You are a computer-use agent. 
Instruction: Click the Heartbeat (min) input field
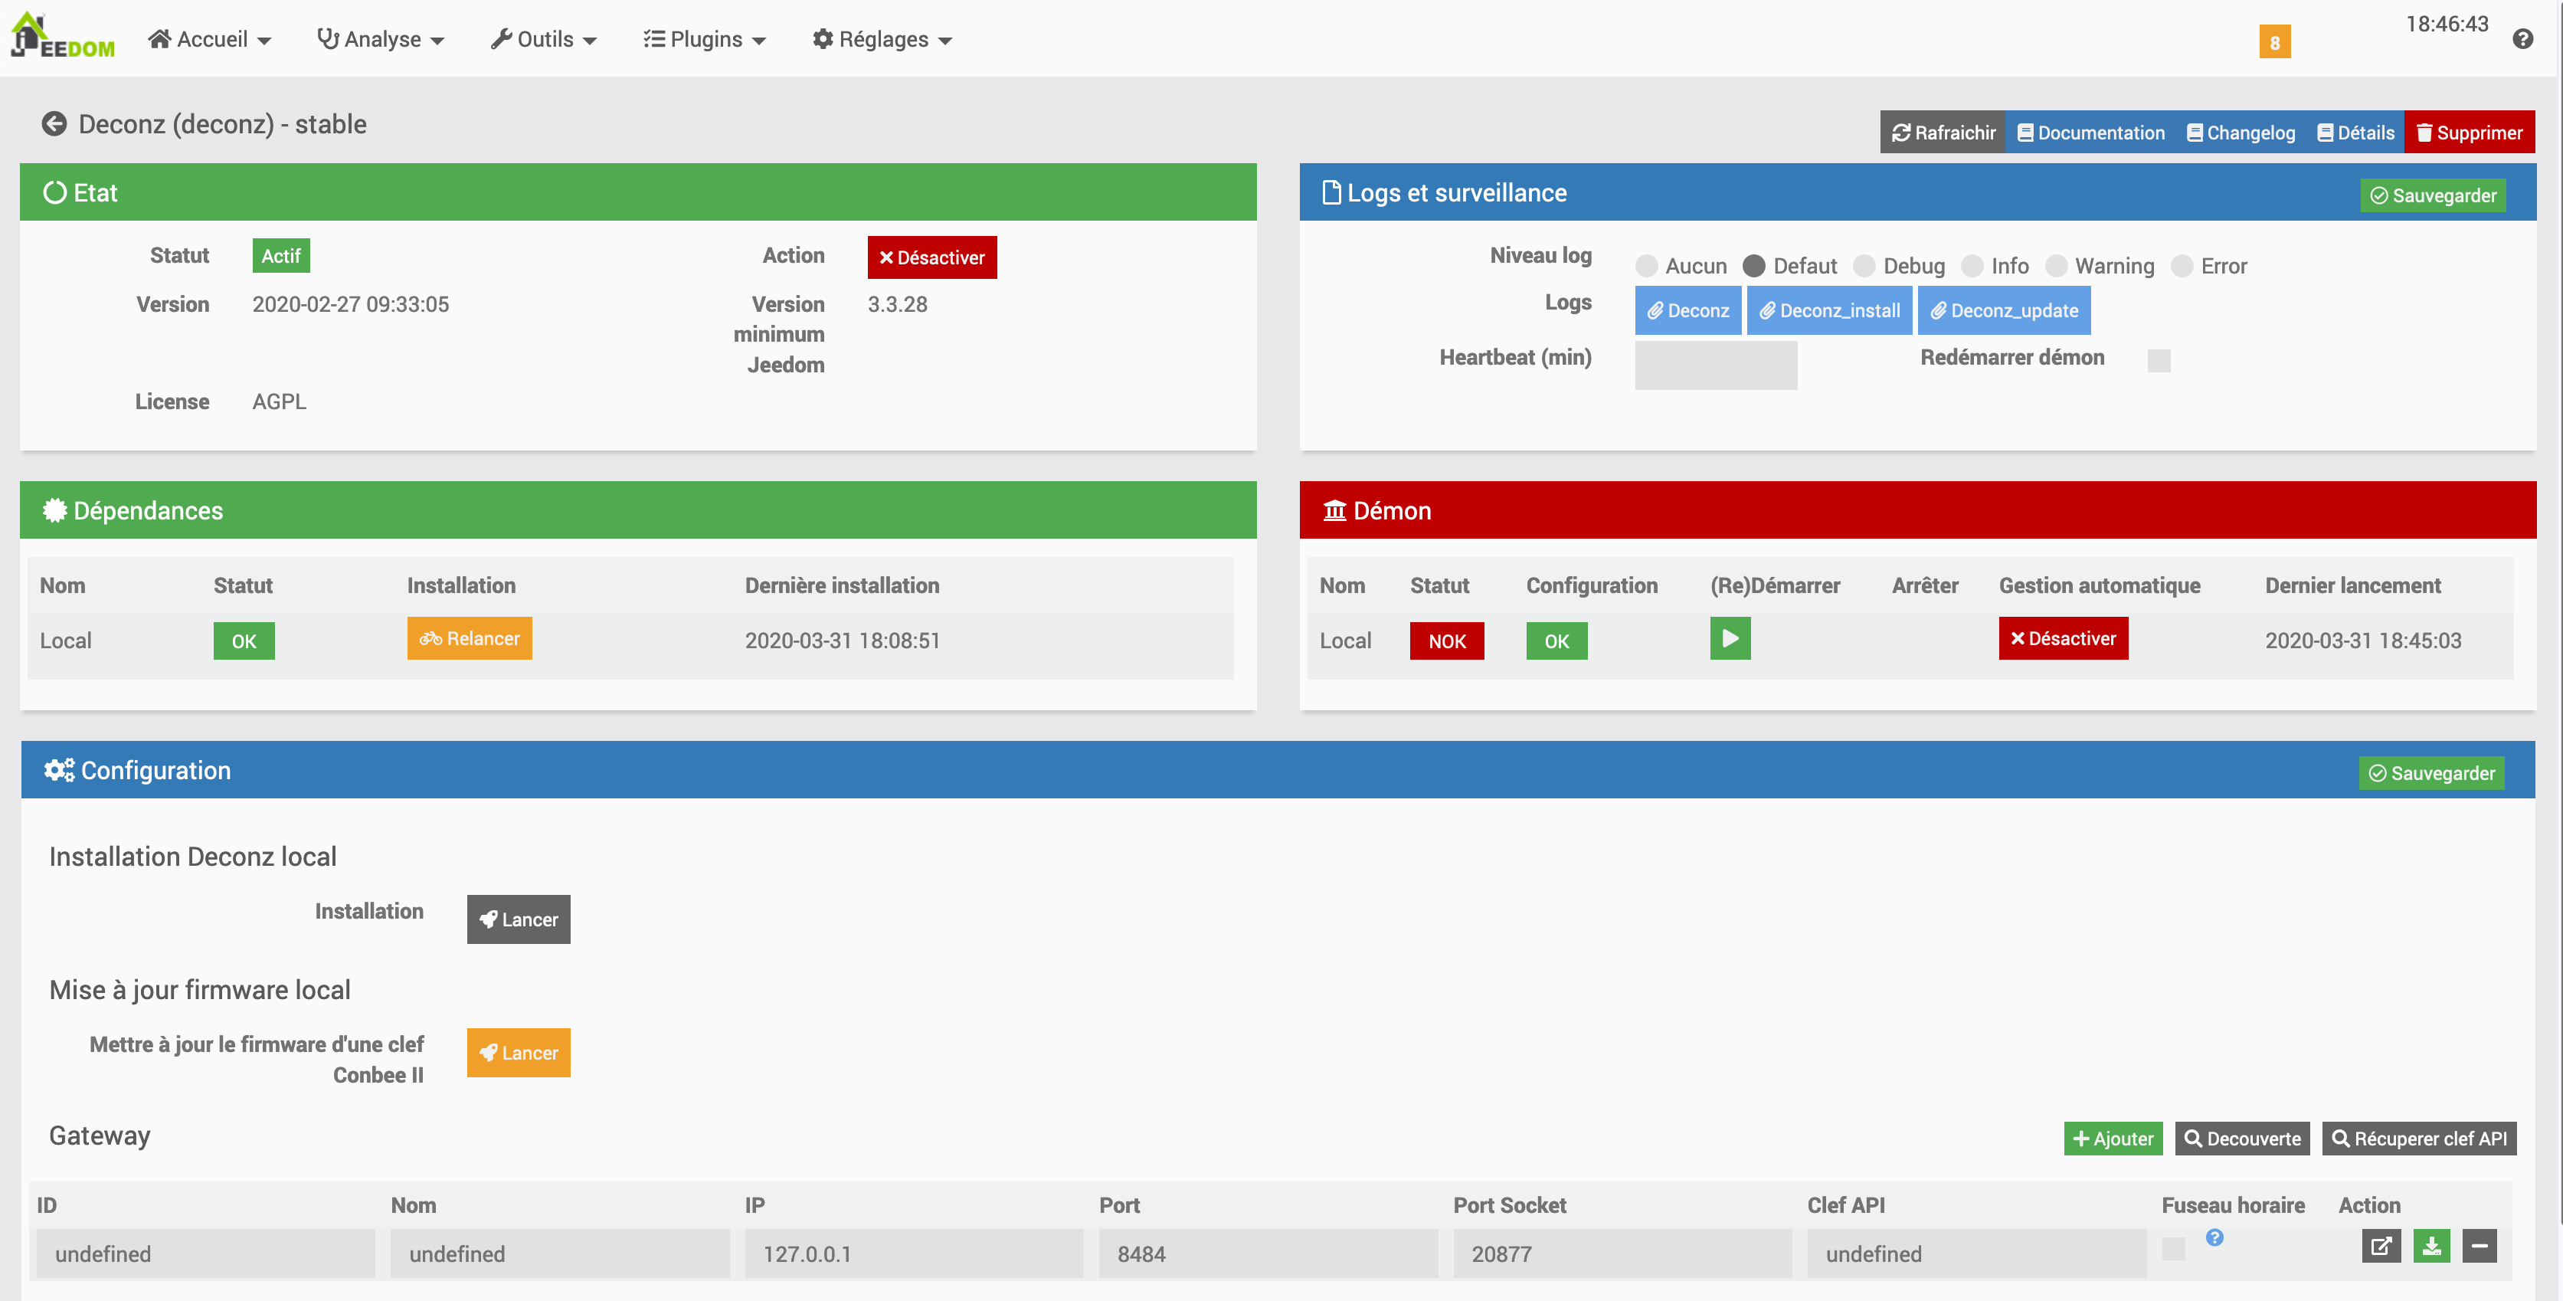coord(1715,365)
